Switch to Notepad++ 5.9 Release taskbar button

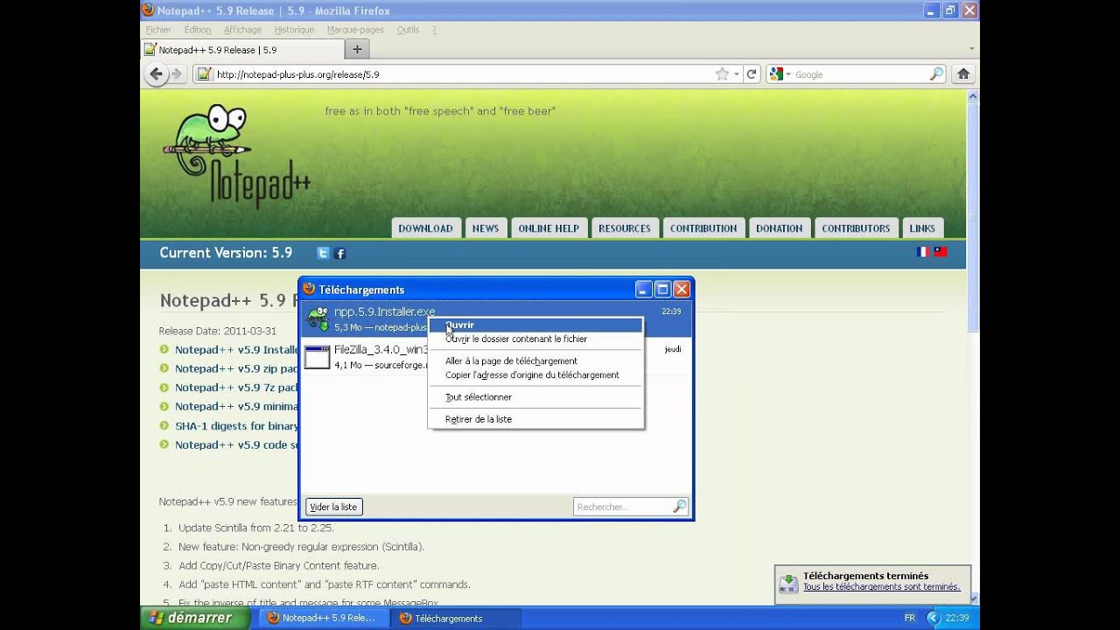325,618
